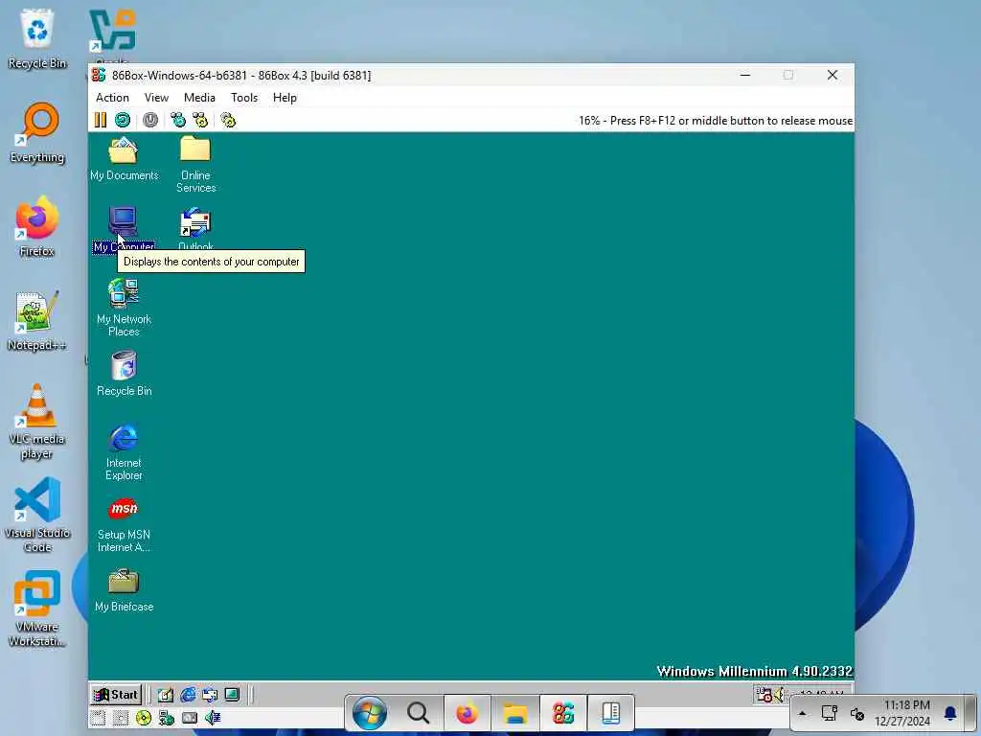Image resolution: width=981 pixels, height=736 pixels.
Task: Open the Tools menu
Action: pos(244,98)
